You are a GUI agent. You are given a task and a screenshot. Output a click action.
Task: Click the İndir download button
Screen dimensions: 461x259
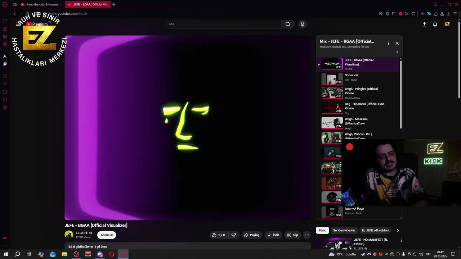click(x=273, y=235)
